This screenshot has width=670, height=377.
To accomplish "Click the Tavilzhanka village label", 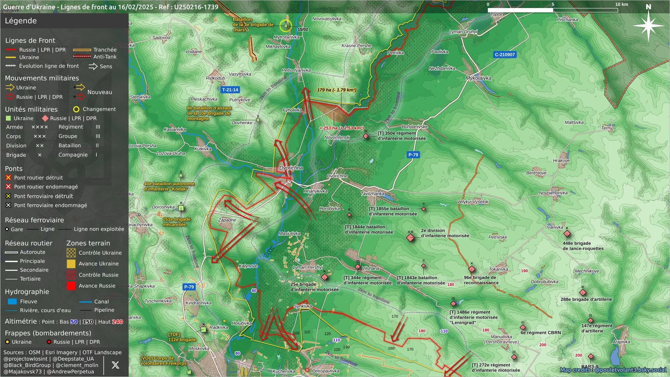I will point(373,194).
